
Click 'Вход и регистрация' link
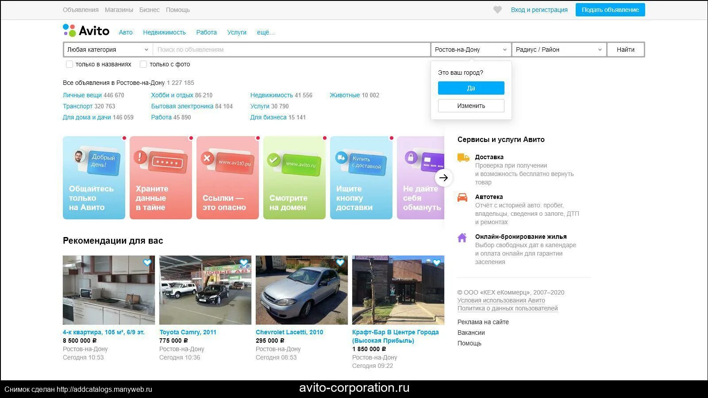point(539,10)
